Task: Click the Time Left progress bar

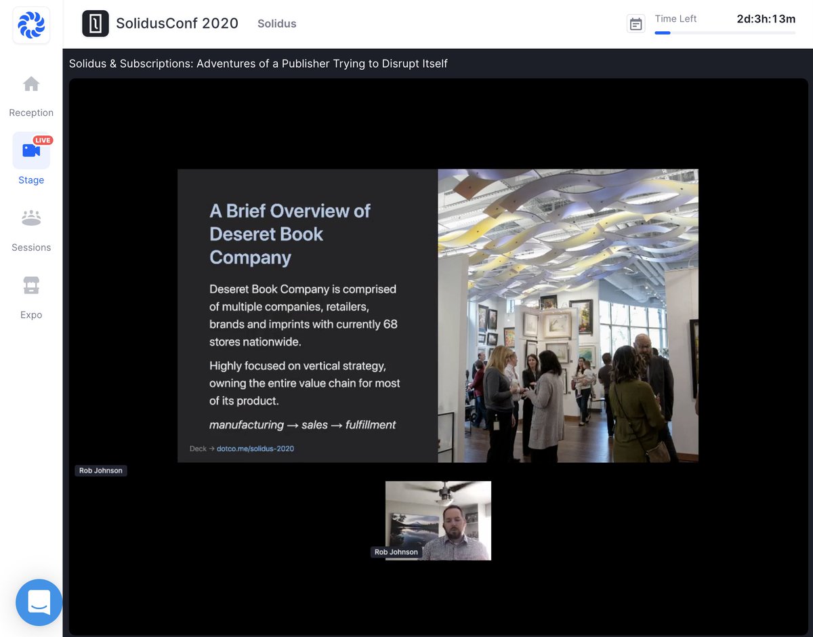Action: (725, 33)
